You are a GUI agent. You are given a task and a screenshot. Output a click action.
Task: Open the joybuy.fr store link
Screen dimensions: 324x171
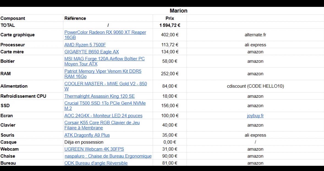pos(255,116)
